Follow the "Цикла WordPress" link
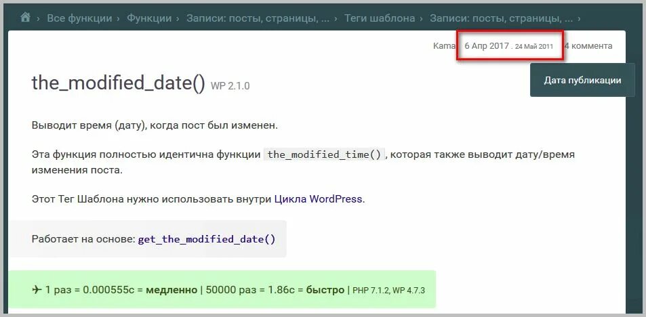The width and height of the screenshot is (646, 317). [318, 199]
